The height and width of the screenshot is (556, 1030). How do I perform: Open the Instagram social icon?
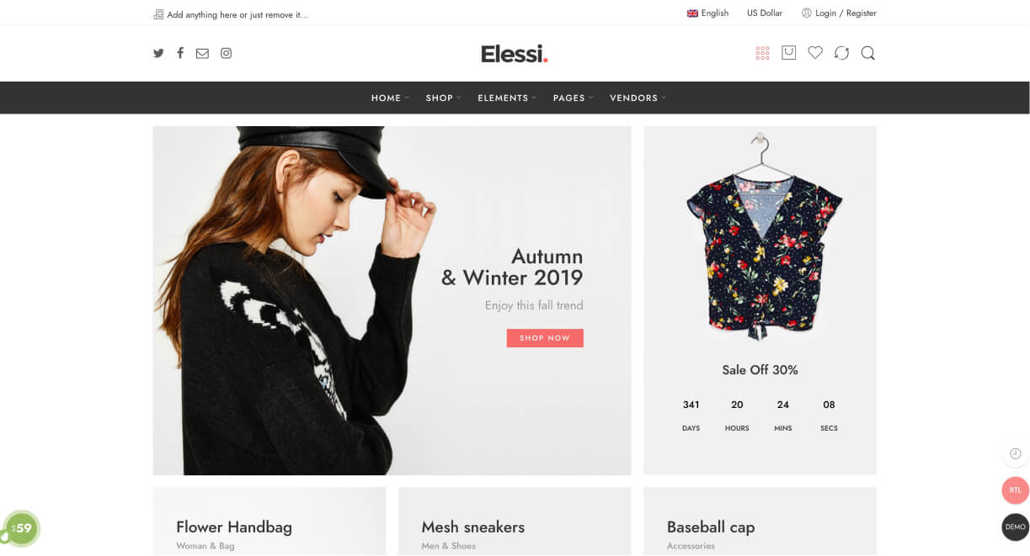(x=226, y=53)
